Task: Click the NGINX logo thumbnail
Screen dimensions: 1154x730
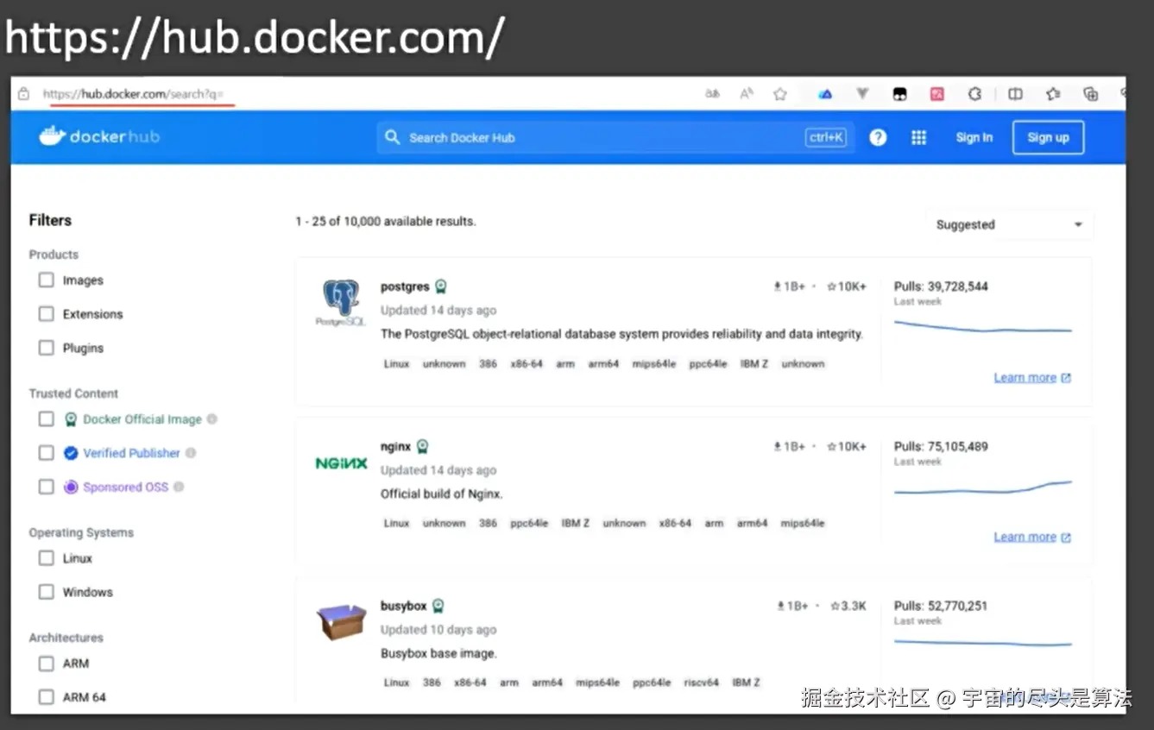Action: click(341, 463)
